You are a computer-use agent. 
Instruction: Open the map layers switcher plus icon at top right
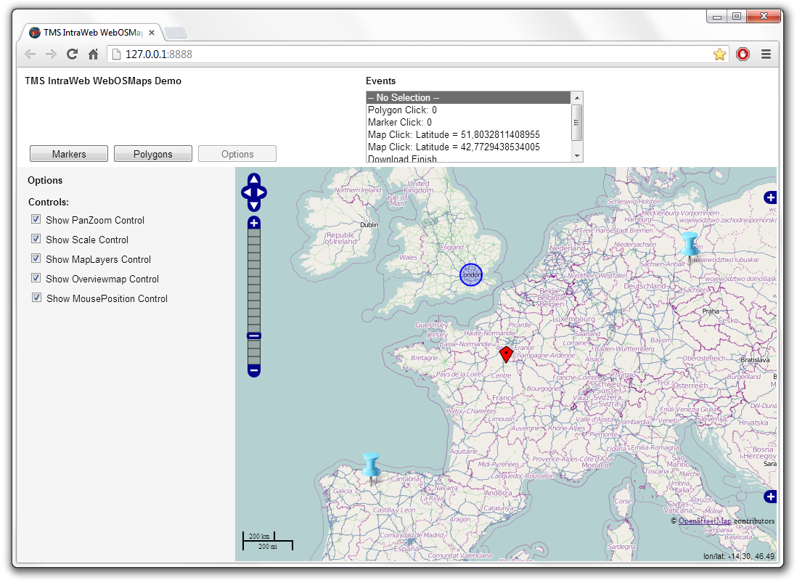pos(770,197)
